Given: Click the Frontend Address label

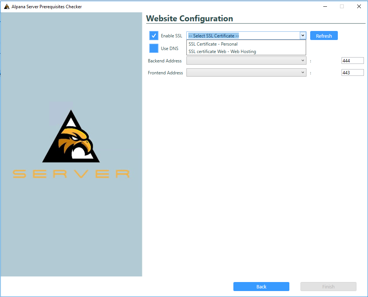Looking at the screenshot, I should tap(165, 73).
